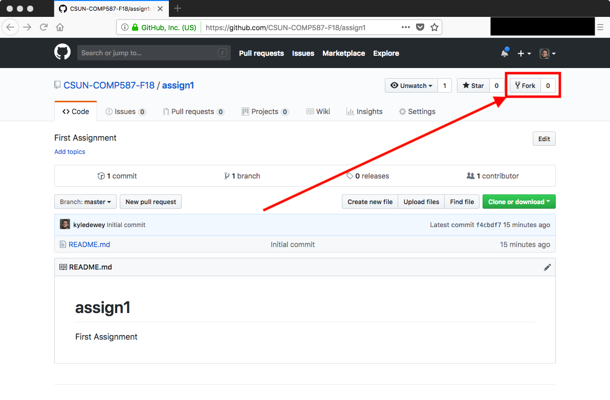Go back with browser back arrow
Viewport: 610px width, 400px height.
(11, 27)
